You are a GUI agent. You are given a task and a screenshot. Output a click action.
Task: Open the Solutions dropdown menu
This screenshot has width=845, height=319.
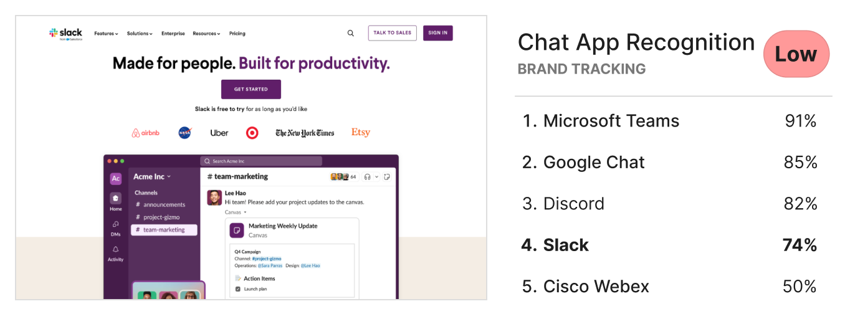140,34
